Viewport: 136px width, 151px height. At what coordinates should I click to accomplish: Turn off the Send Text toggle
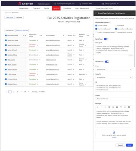tap(106, 39)
